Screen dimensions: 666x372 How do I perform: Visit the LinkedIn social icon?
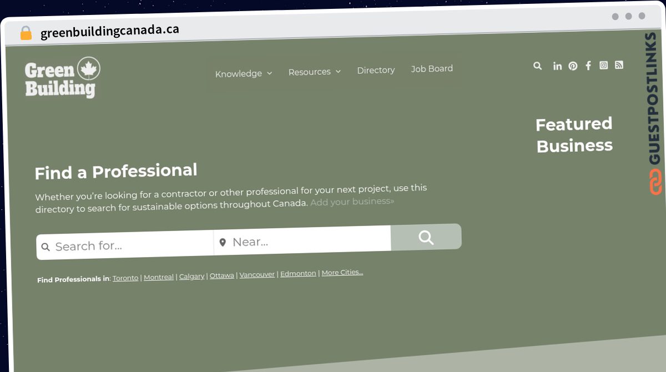click(557, 66)
